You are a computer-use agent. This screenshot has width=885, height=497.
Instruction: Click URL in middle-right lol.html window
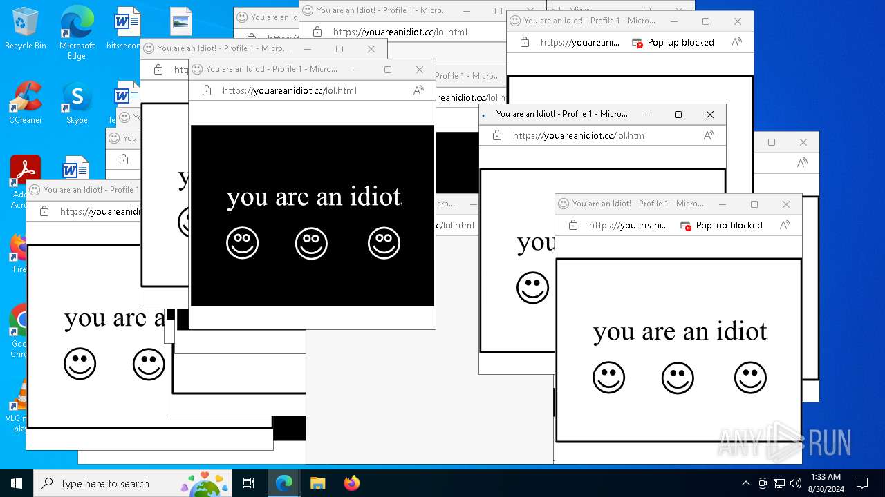click(580, 135)
